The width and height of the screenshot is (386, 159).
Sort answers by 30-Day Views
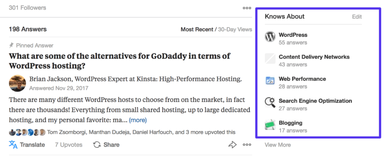pos(235,29)
